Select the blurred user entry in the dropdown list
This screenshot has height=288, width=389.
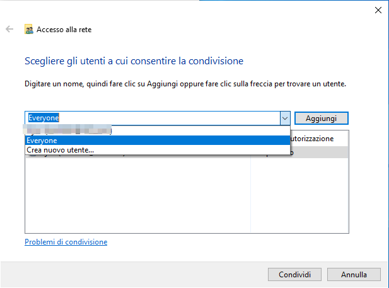pos(69,131)
